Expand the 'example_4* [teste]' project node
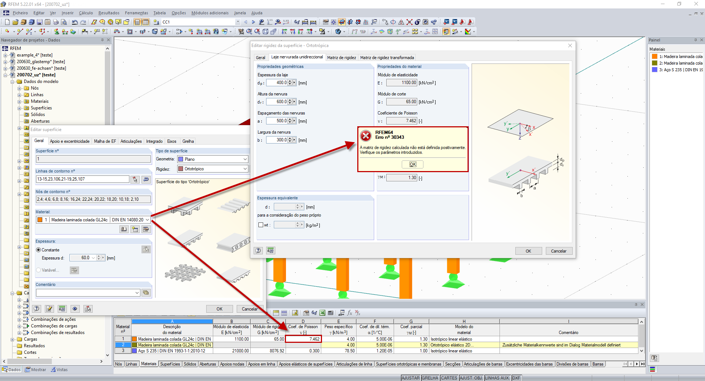705x381 pixels. [6, 55]
